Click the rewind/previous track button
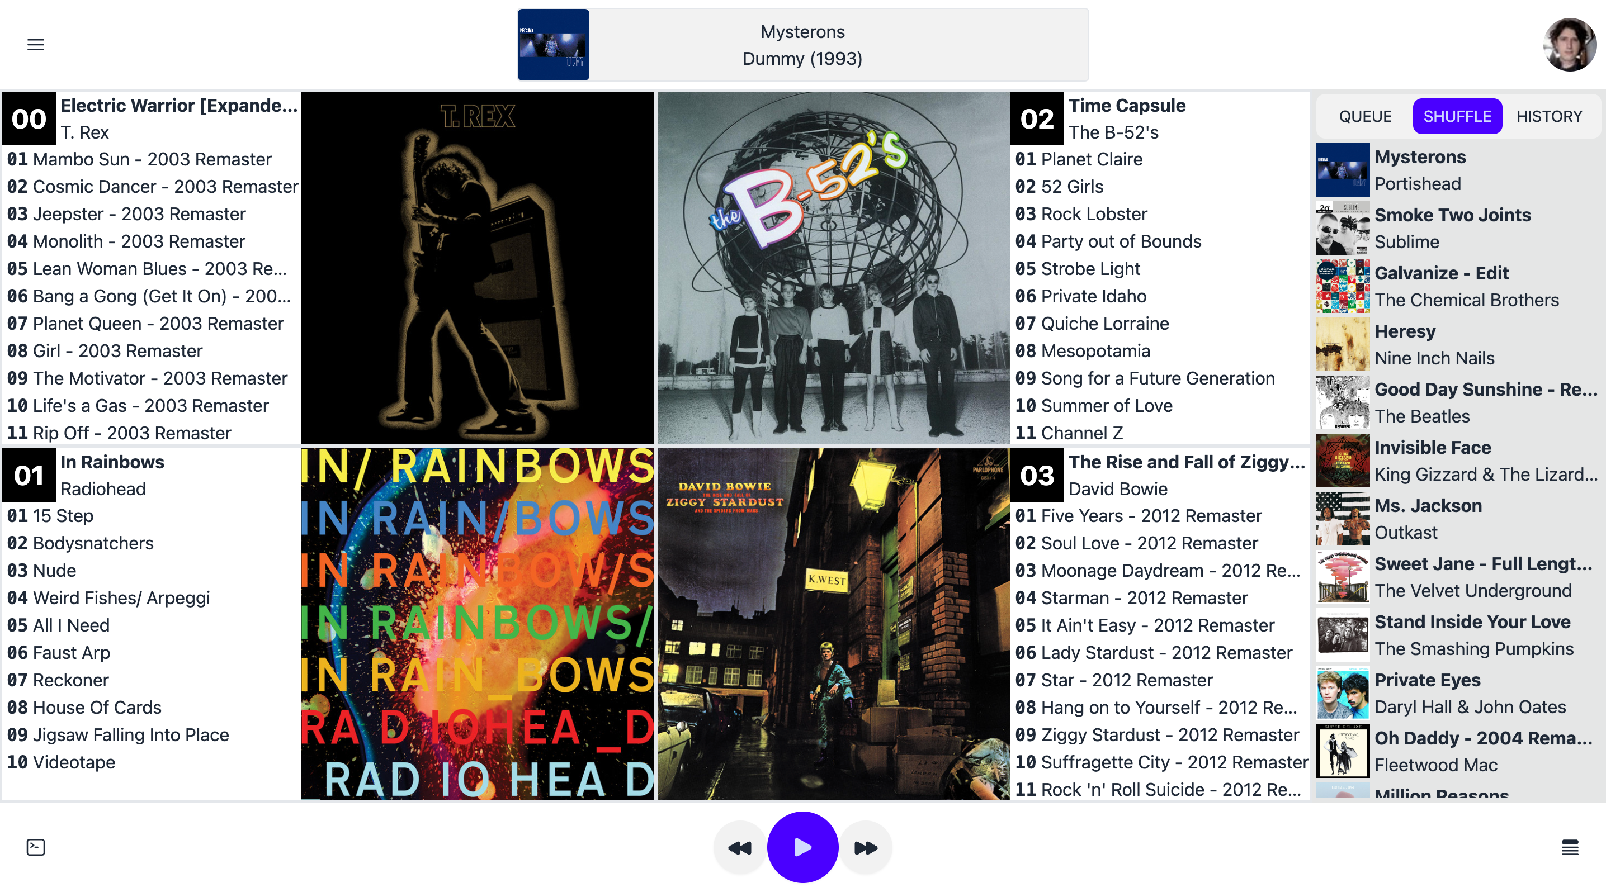Image resolution: width=1606 pixels, height=892 pixels. tap(738, 847)
